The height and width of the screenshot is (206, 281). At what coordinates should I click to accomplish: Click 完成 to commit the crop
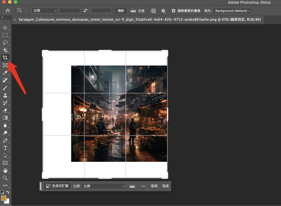coord(165,186)
